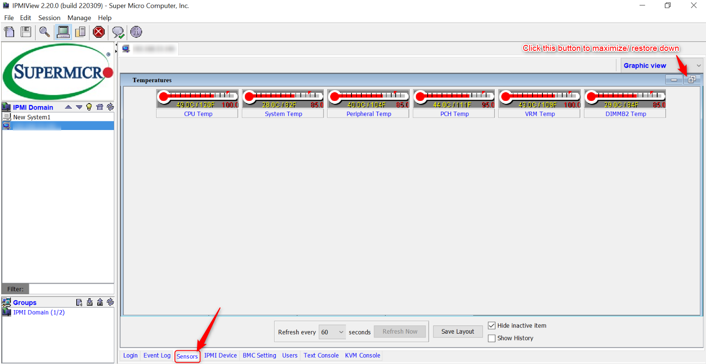Image resolution: width=706 pixels, height=364 pixels.
Task: Select New System1 in the IPMI Domain list
Action: pos(58,117)
